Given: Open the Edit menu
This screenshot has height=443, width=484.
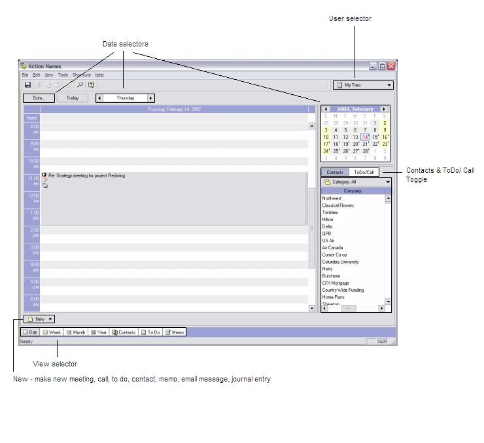Looking at the screenshot, I should (37, 75).
